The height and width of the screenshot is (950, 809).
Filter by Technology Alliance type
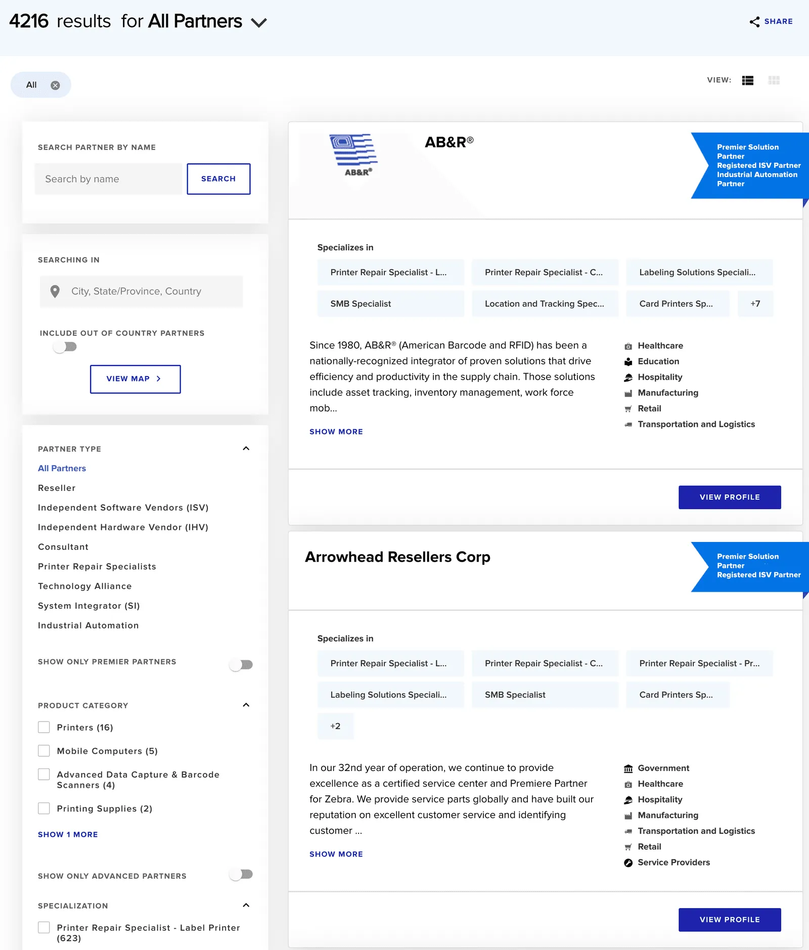(85, 587)
